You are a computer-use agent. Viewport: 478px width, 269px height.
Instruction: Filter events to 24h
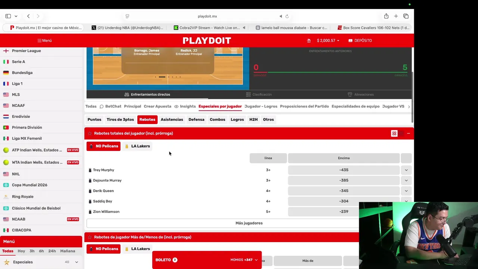(x=52, y=251)
